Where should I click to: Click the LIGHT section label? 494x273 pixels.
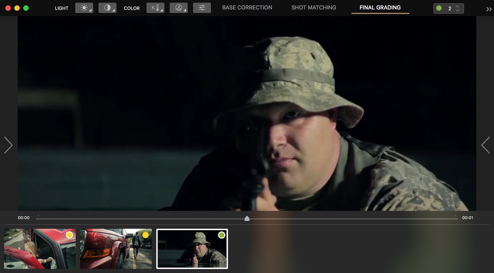61,8
